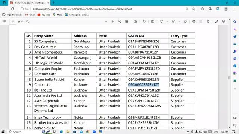Screen dimensions: 239x134
Task: Click the page number field showing 47
Action: [x=13, y=22]
